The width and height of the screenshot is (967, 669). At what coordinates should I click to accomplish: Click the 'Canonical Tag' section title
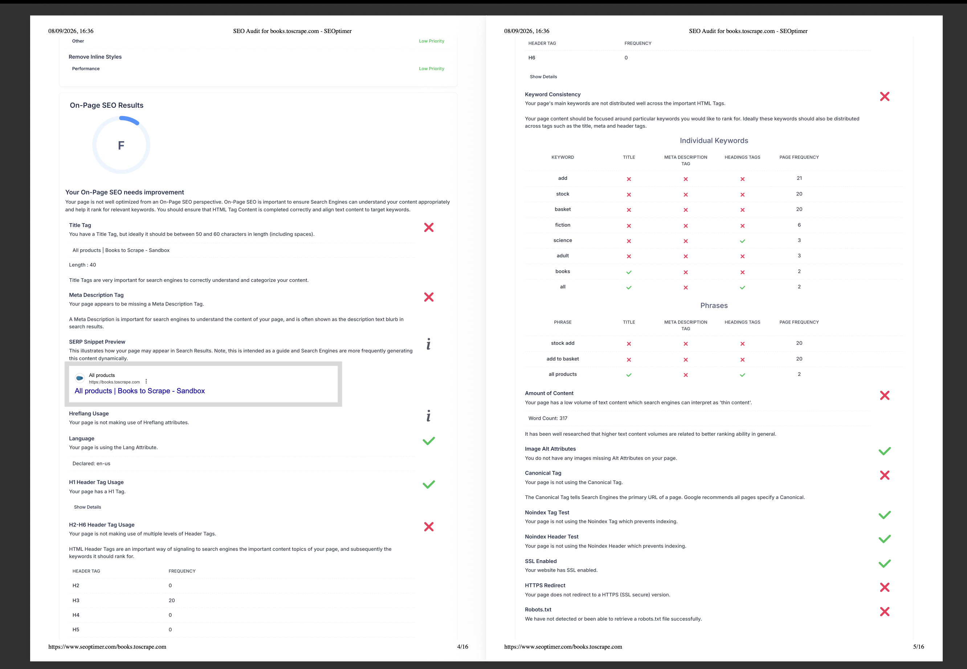click(x=543, y=473)
